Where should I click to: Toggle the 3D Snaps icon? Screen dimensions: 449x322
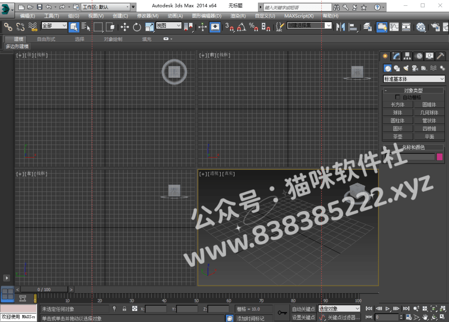229,27
